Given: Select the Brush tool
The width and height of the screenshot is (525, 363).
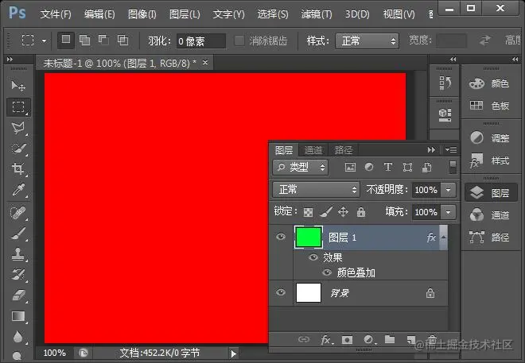Looking at the screenshot, I should [18, 234].
